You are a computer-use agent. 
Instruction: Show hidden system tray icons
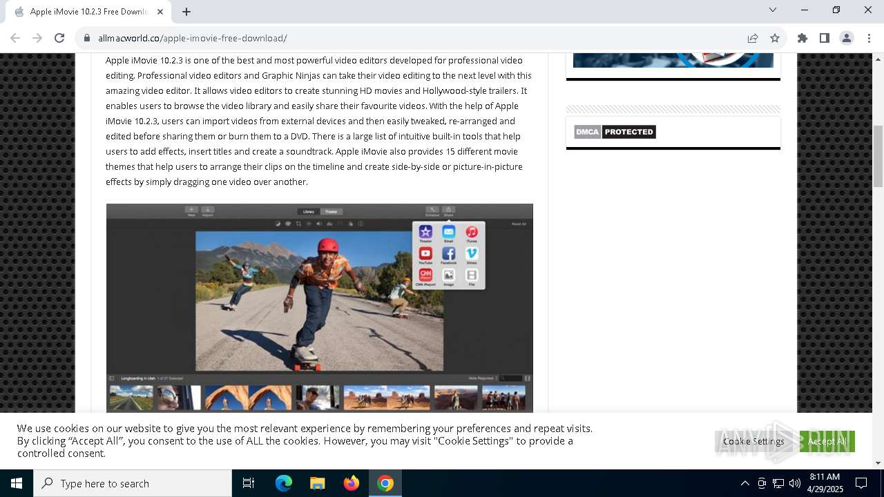744,483
